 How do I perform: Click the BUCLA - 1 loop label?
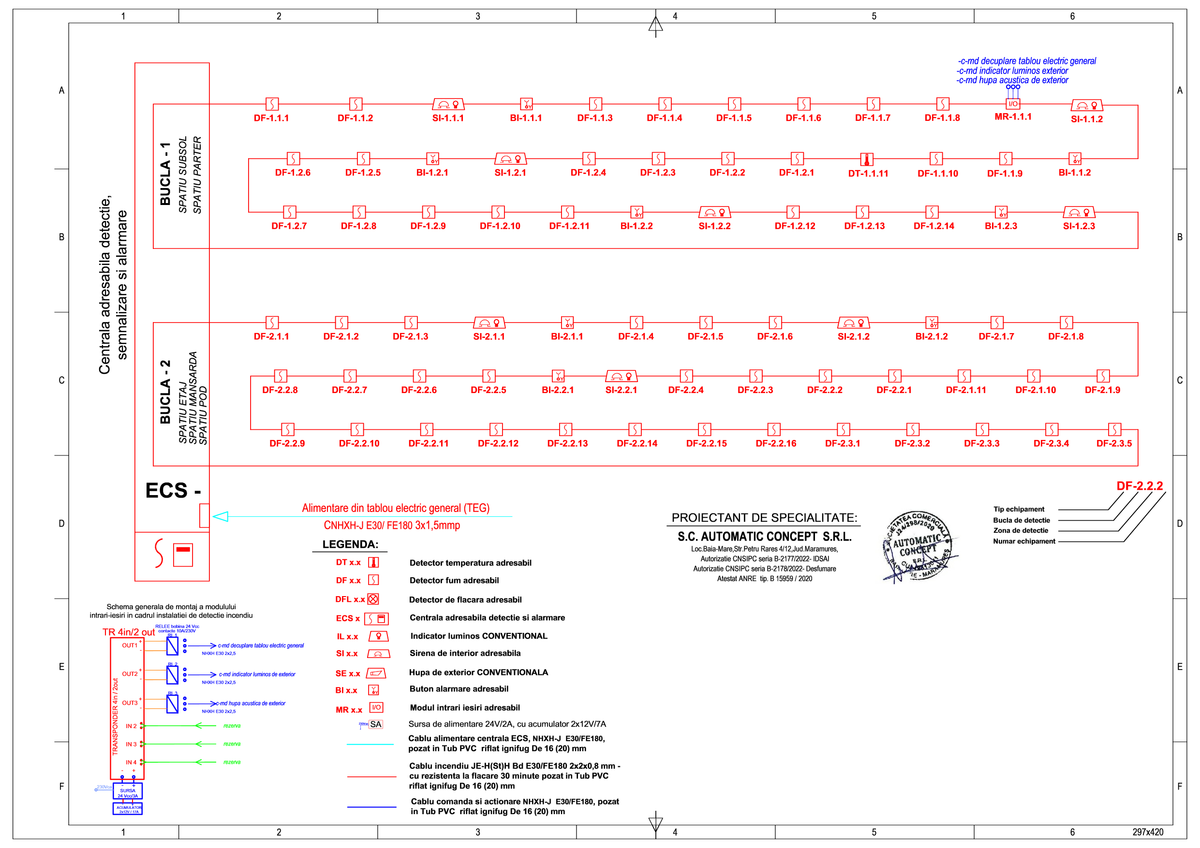(165, 174)
